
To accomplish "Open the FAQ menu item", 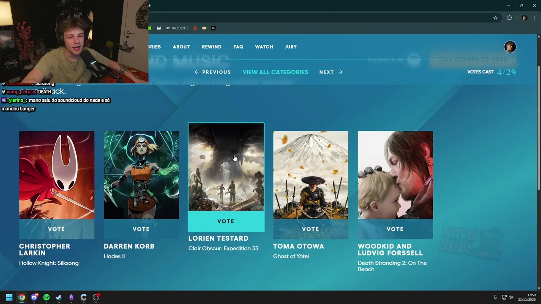I will coord(238,47).
